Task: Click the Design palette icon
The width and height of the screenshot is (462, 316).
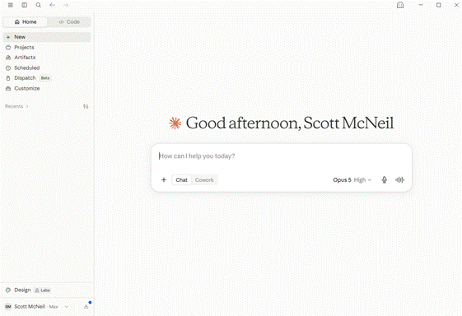Action: [8, 290]
